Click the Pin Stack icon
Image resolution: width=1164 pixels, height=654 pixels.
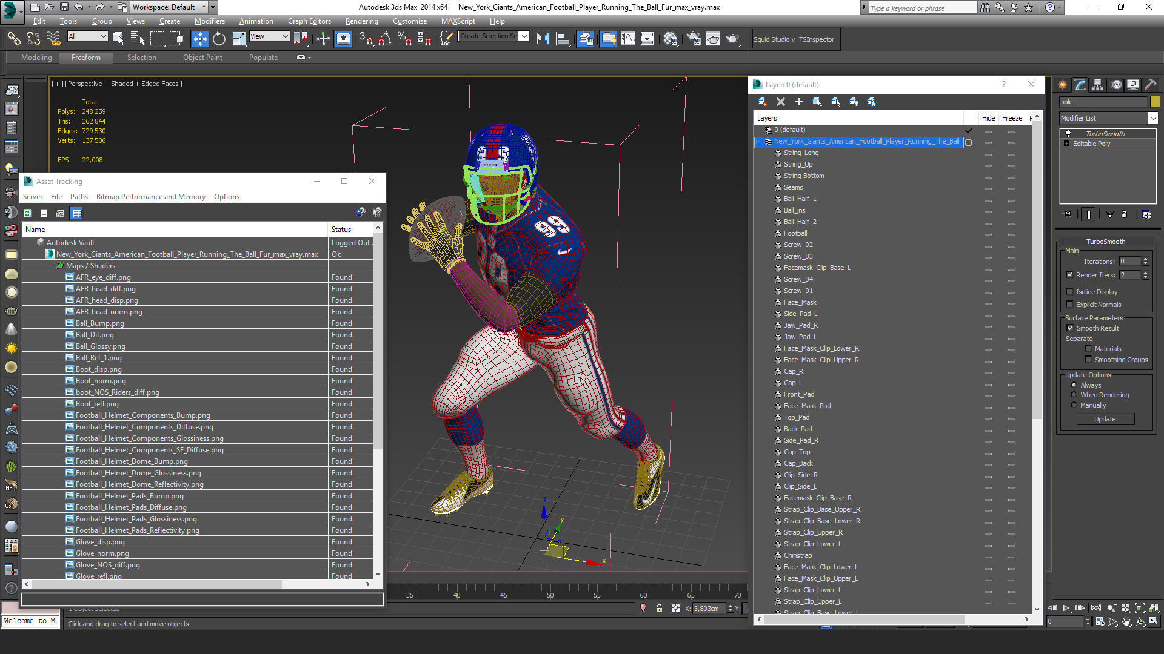point(1068,214)
